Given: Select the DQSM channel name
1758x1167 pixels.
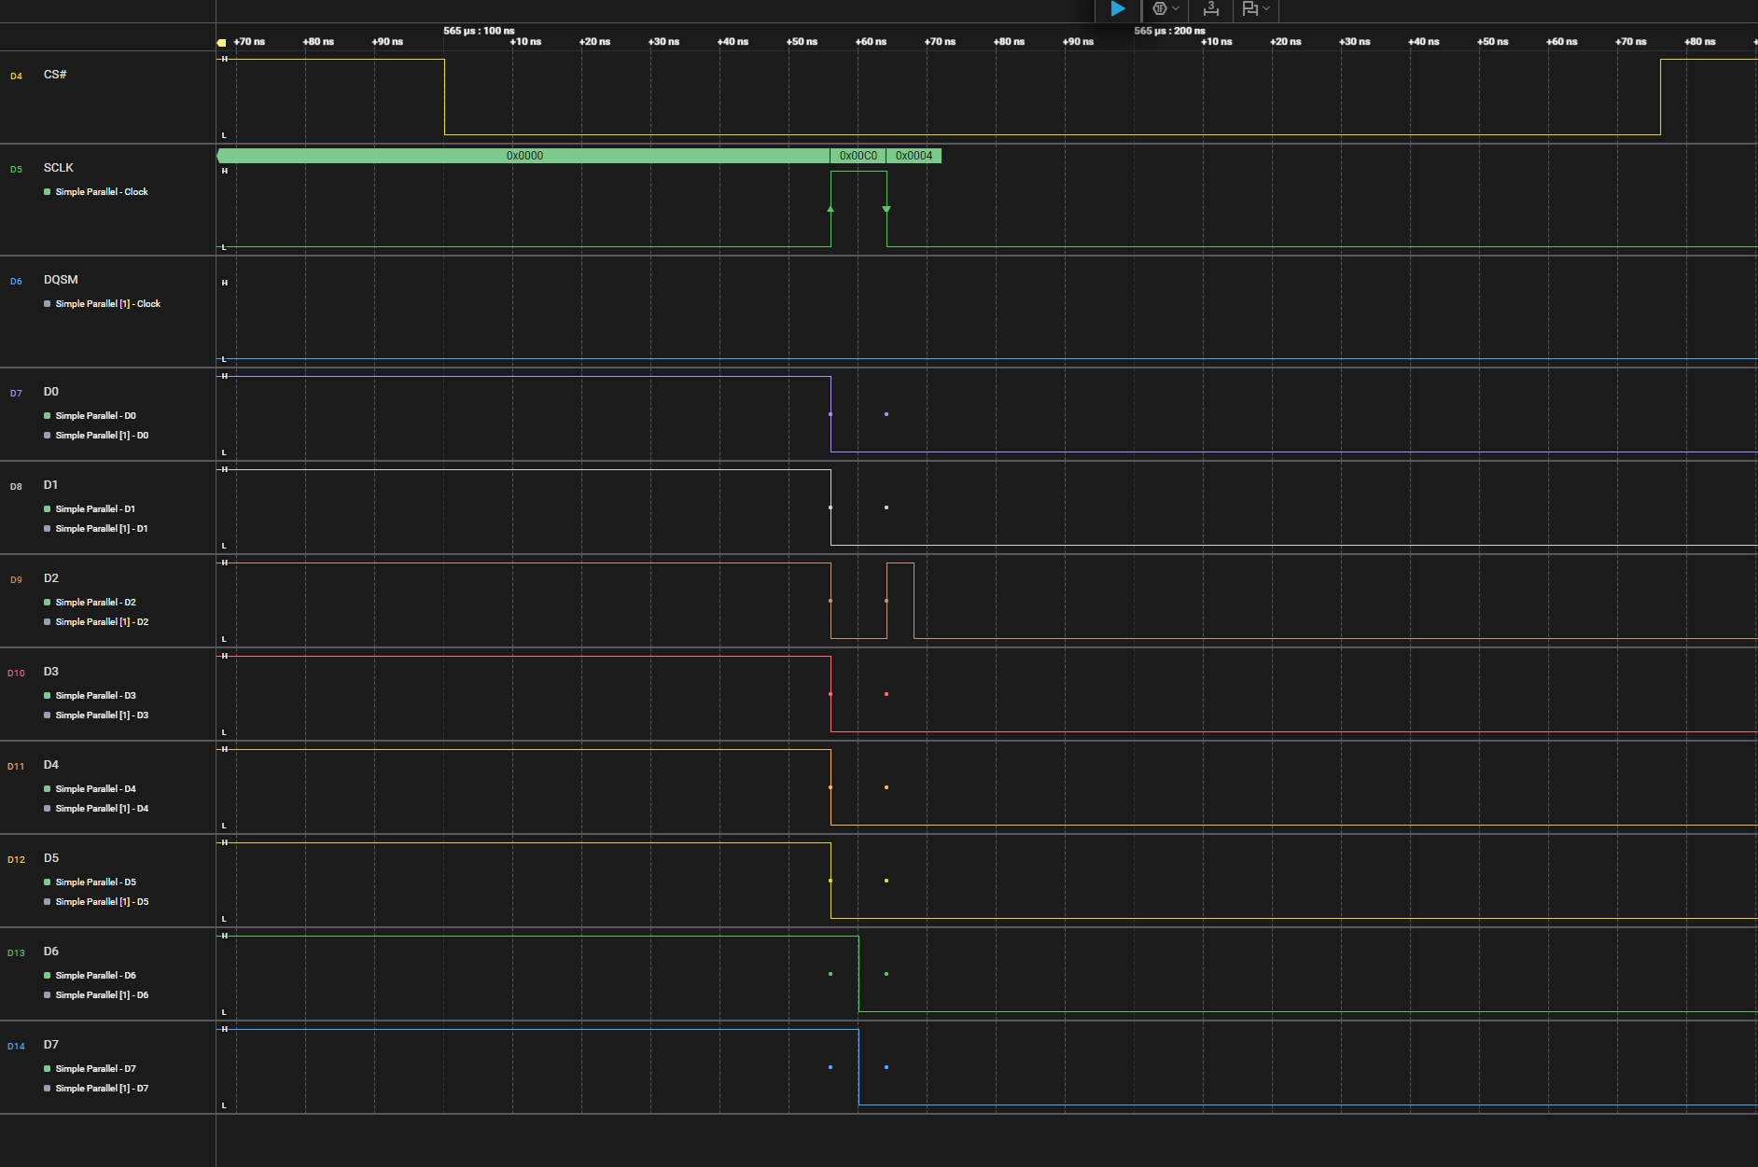Looking at the screenshot, I should [61, 280].
